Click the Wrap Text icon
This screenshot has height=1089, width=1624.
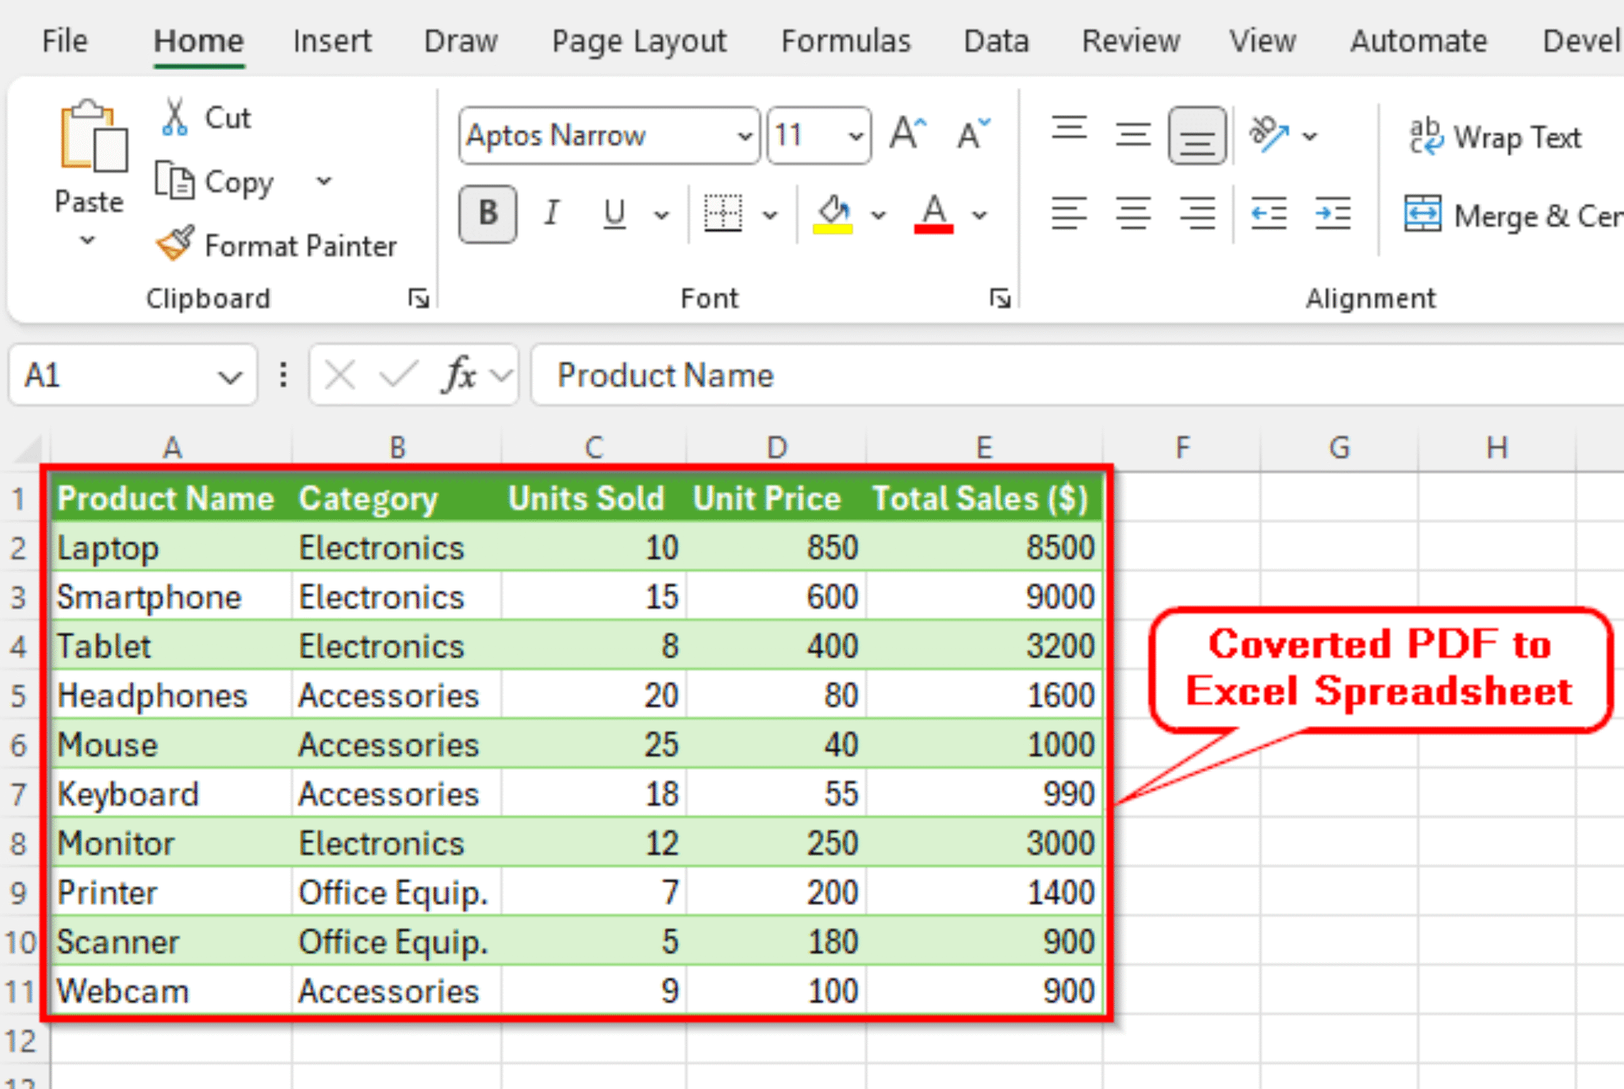[x=1426, y=136]
